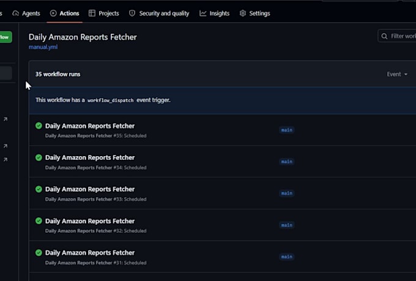
Task: Open the repository Settings tab
Action: 254,13
